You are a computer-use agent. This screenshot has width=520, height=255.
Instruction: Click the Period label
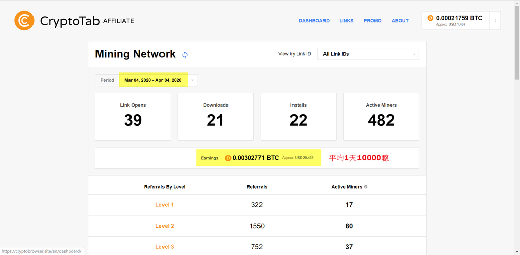click(x=107, y=80)
